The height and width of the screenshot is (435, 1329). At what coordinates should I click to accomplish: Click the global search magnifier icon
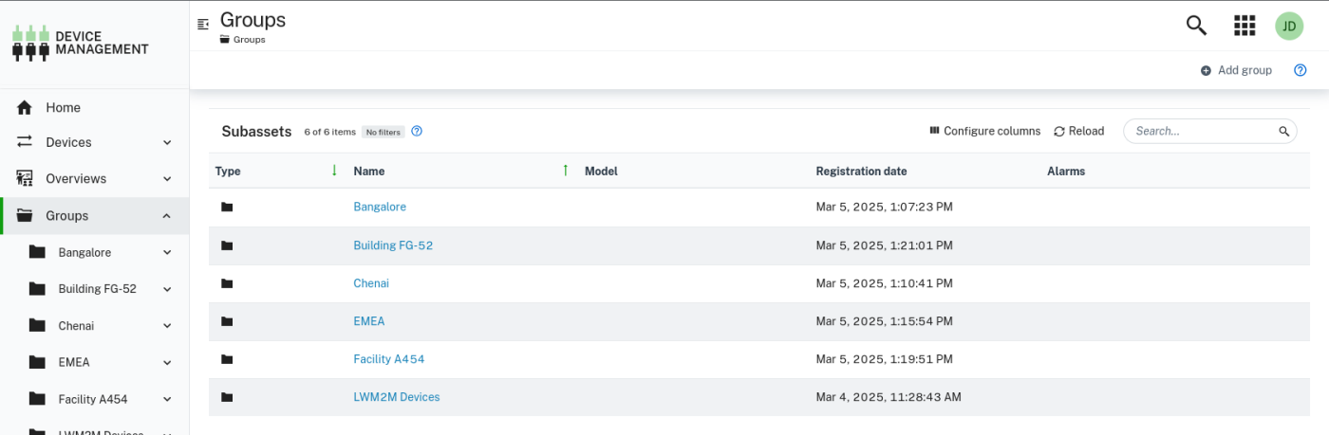tap(1196, 26)
